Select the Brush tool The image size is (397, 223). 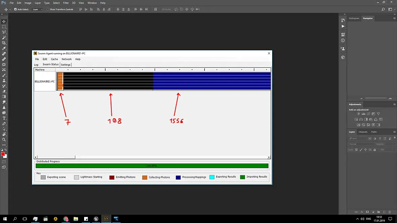coord(4,75)
